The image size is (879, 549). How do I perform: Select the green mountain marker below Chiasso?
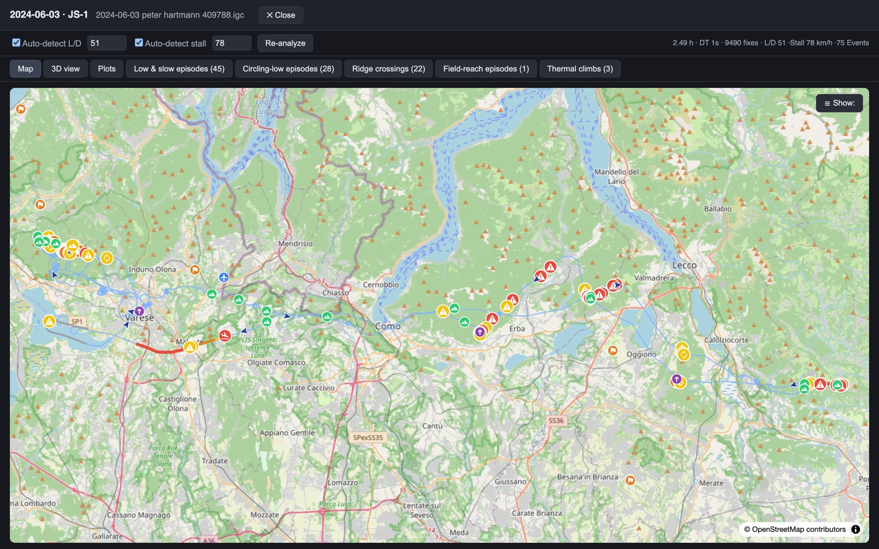point(327,317)
